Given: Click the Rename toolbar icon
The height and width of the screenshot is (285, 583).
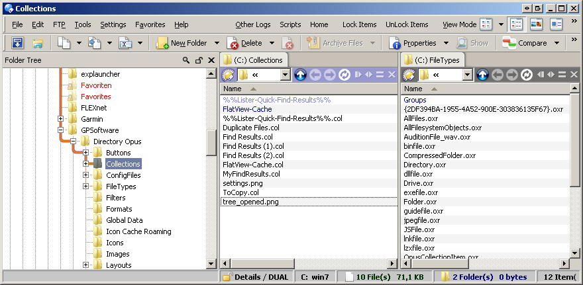Looking at the screenshot, I should (x=125, y=43).
